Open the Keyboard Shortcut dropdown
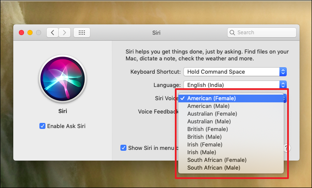The image size is (312, 188). pos(235,72)
